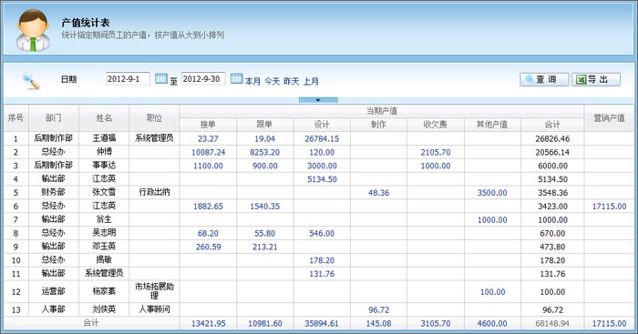Image resolution: width=638 pixels, height=334 pixels.
Task: Click the 导出 Excel export button
Action: tap(596, 80)
